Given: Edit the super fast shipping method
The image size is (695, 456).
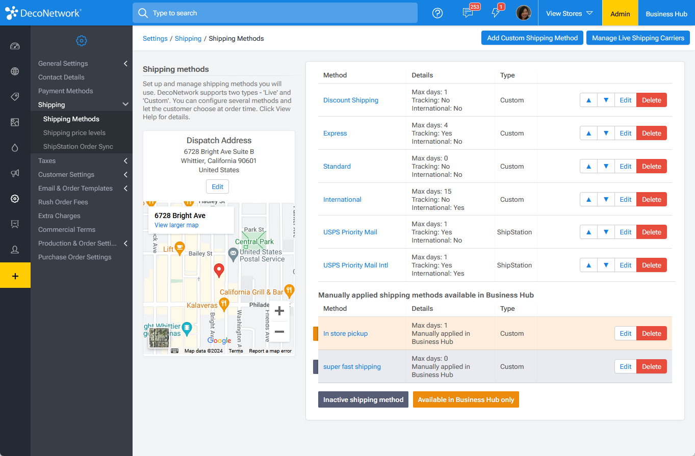Looking at the screenshot, I should point(626,367).
